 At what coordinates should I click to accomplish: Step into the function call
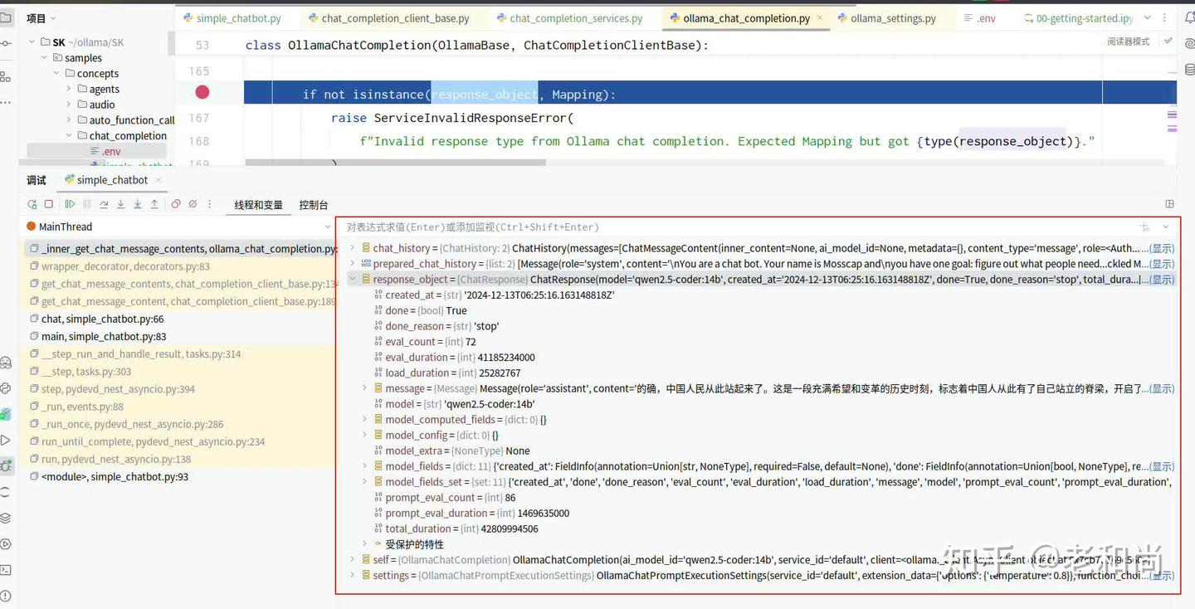click(x=122, y=204)
